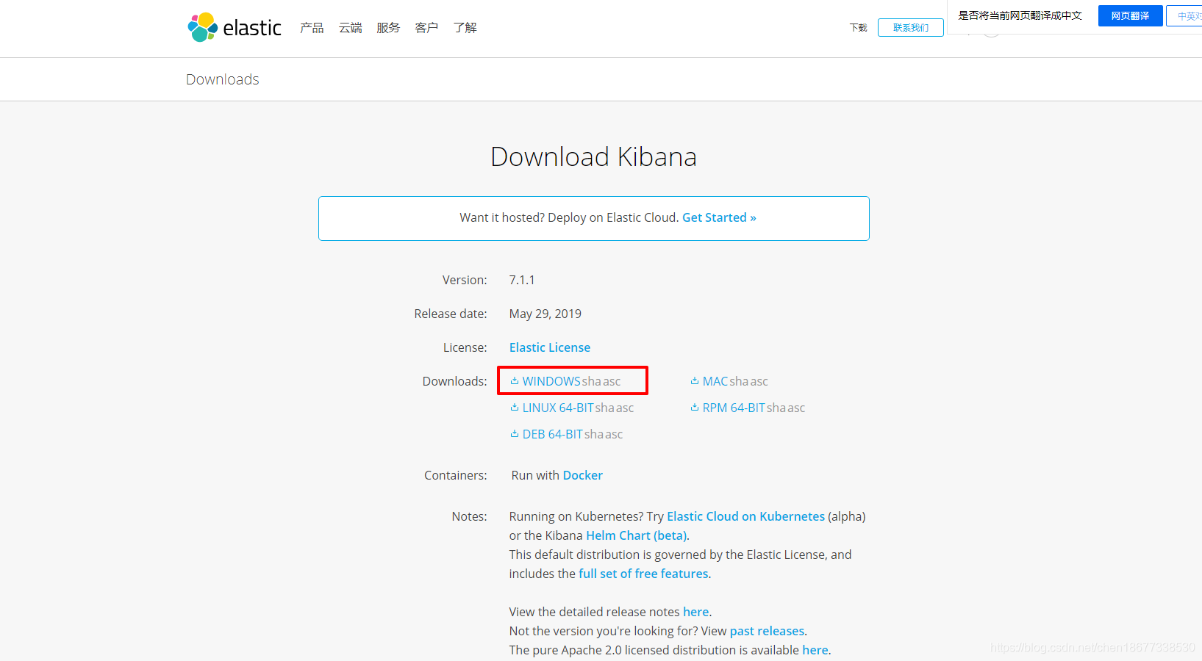Click the Download Kibana heading
The height and width of the screenshot is (661, 1202).
[x=593, y=156]
